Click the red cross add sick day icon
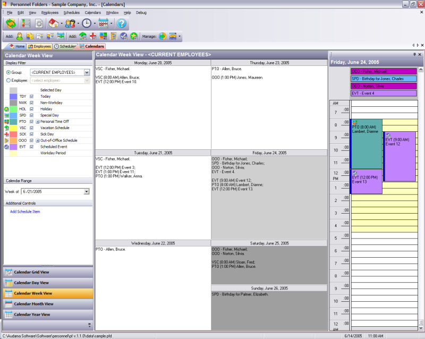Image resolution: width=425 pixels, height=339 pixels. (x=92, y=36)
